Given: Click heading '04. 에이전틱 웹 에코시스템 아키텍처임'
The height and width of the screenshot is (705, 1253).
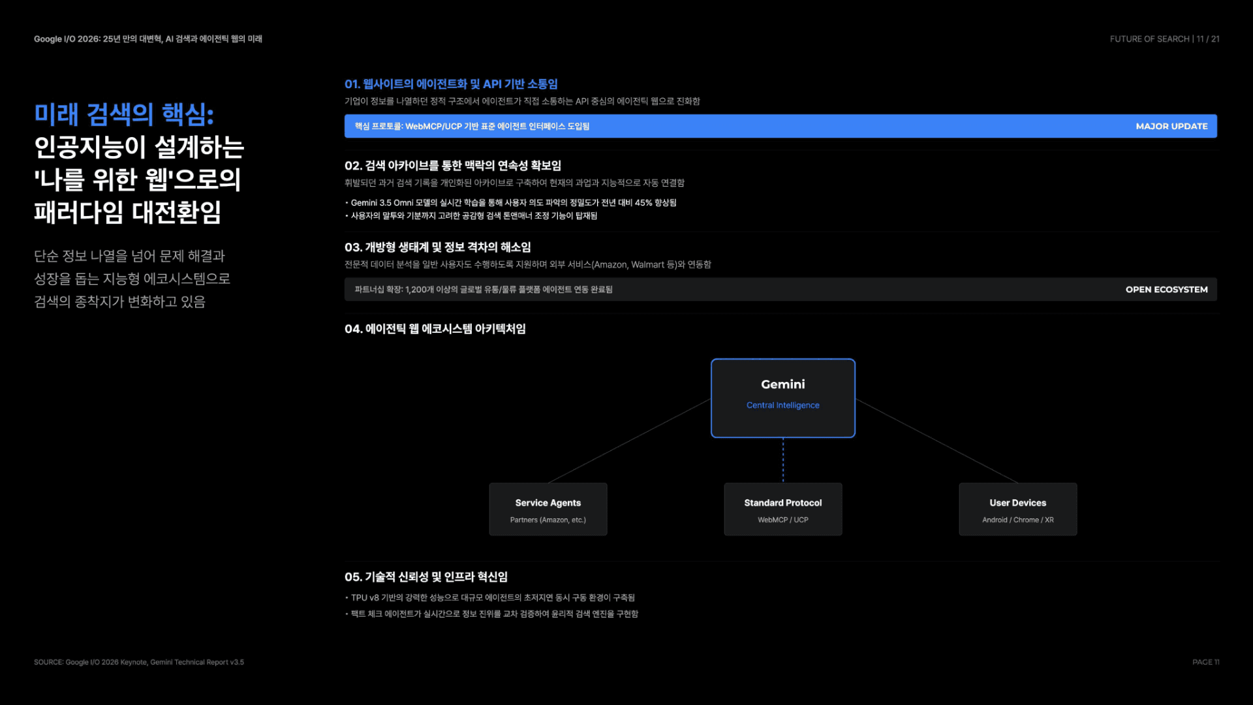Looking at the screenshot, I should click(x=435, y=329).
